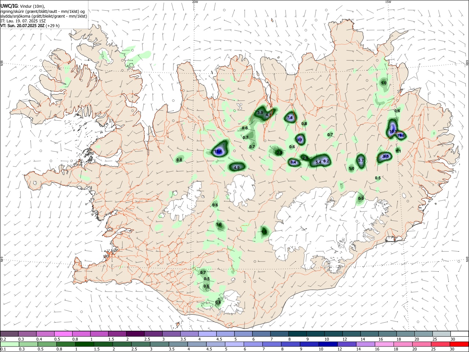Click the UWC/IG title text
Image resolution: width=469 pixels, height=352 pixels.
(x=8, y=6)
